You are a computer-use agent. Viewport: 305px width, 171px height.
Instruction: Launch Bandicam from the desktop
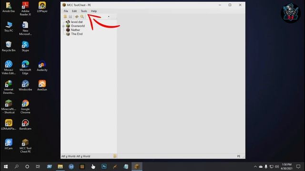pos(25,124)
